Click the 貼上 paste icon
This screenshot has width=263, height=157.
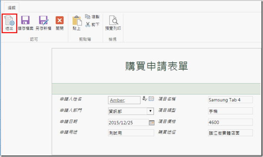(x=77, y=23)
